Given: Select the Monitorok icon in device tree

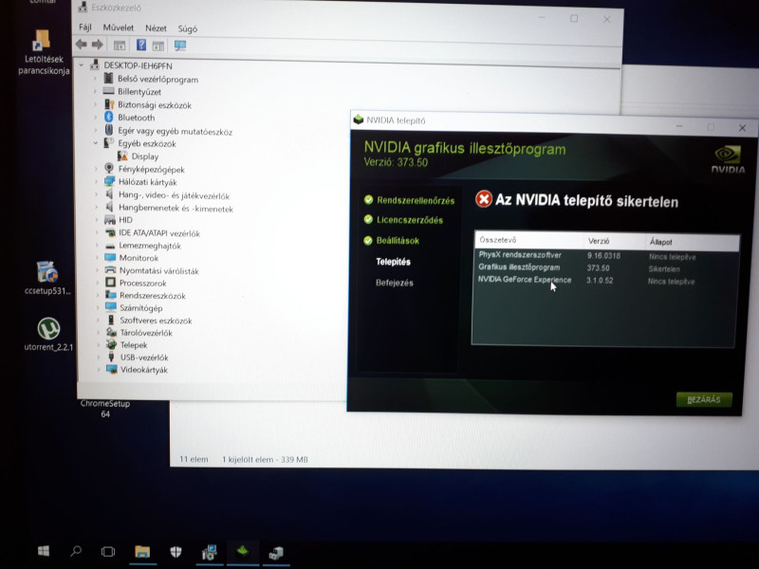Looking at the screenshot, I should click(x=110, y=257).
